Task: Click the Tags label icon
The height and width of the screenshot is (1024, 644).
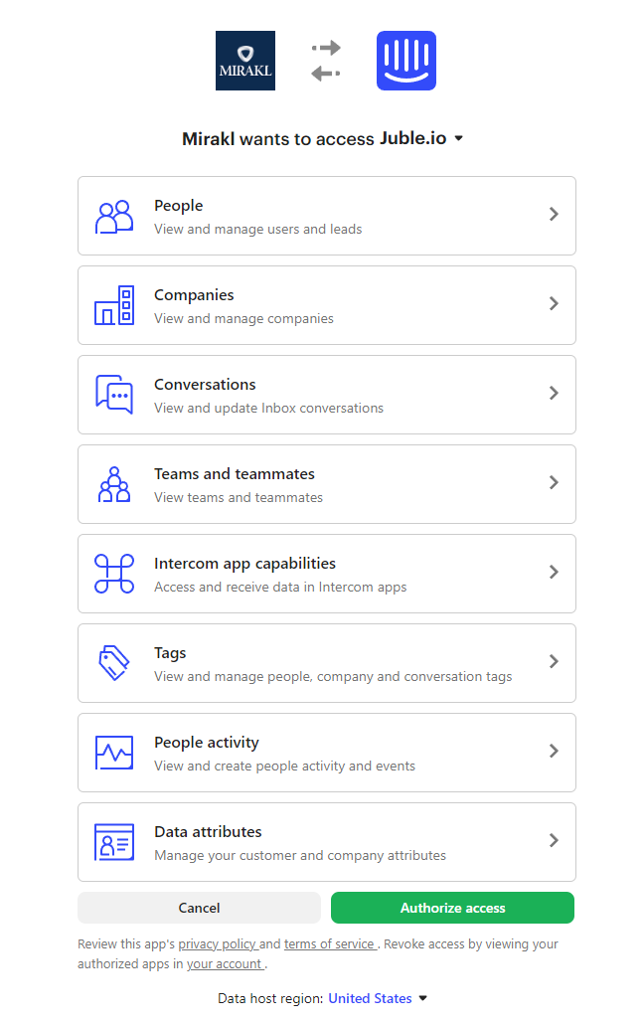Action: (x=114, y=663)
